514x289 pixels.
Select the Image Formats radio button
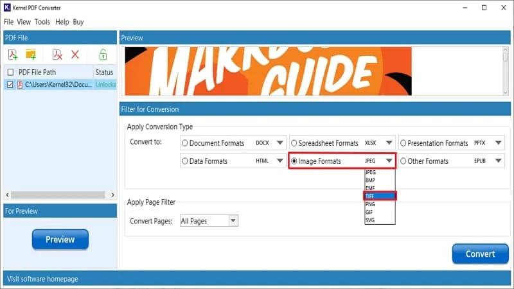click(294, 161)
